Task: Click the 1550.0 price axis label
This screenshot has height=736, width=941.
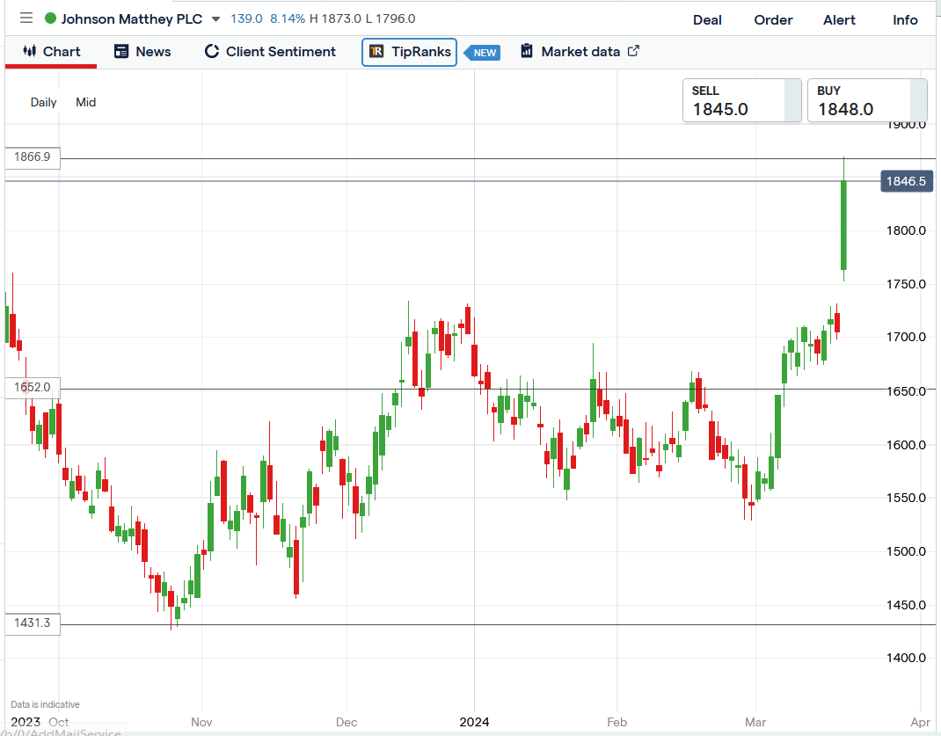Action: tap(906, 498)
